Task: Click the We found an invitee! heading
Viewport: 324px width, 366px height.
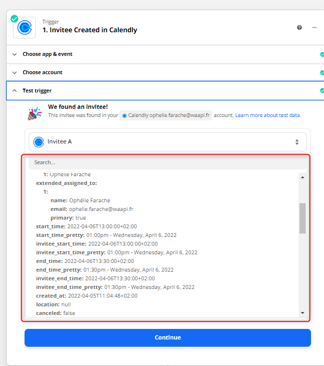Action: [78, 107]
